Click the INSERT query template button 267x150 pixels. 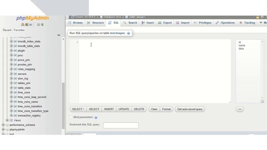(109, 109)
